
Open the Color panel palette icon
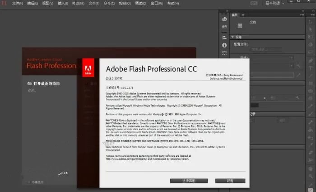[224, 19]
